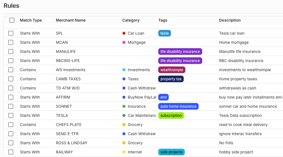Click merchant name ROSS & LINDSAY
Image resolution: width=283 pixels, height=157 pixels.
click(71, 143)
